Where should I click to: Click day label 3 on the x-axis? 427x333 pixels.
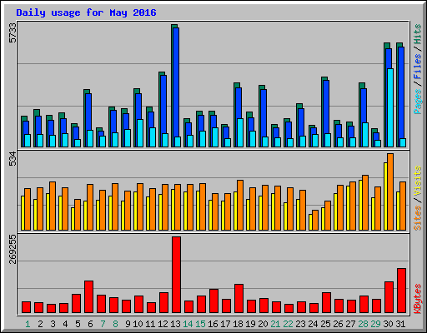pos(53,324)
